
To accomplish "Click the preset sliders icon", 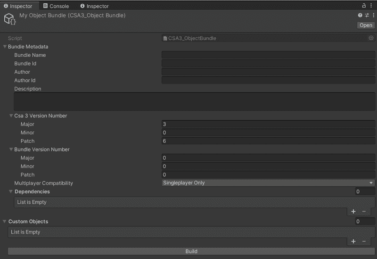I will [x=367, y=16].
